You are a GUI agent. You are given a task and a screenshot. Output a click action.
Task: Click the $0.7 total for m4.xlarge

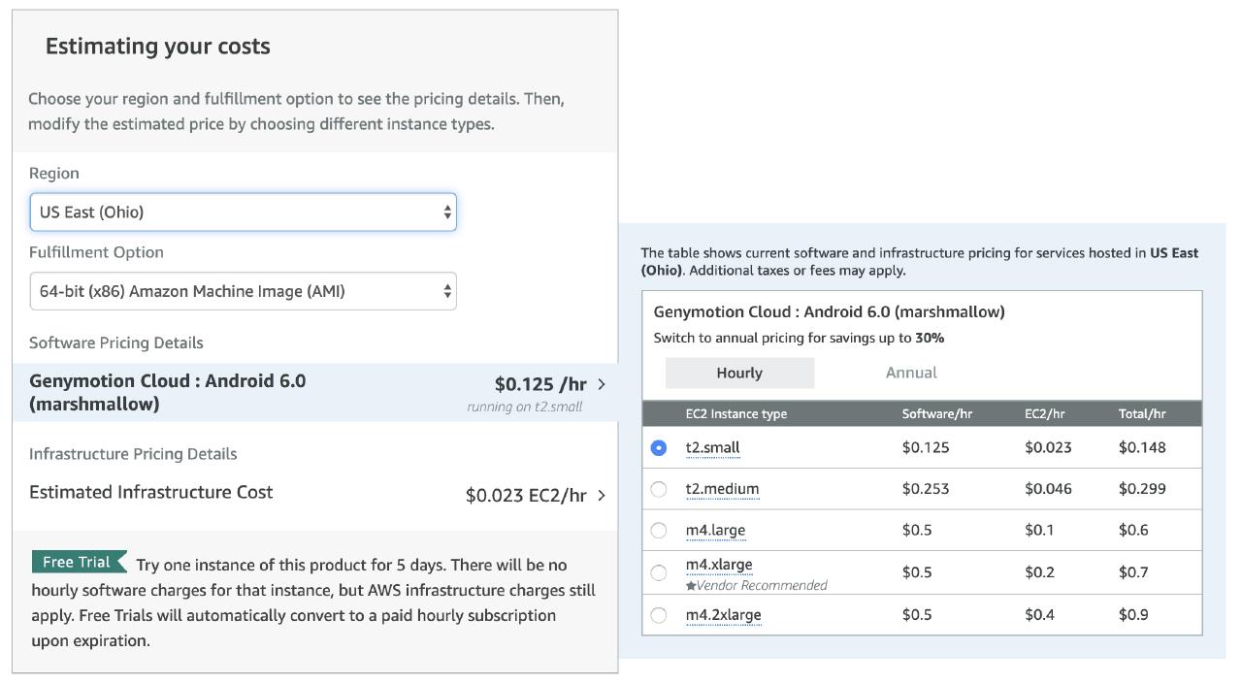(1133, 572)
